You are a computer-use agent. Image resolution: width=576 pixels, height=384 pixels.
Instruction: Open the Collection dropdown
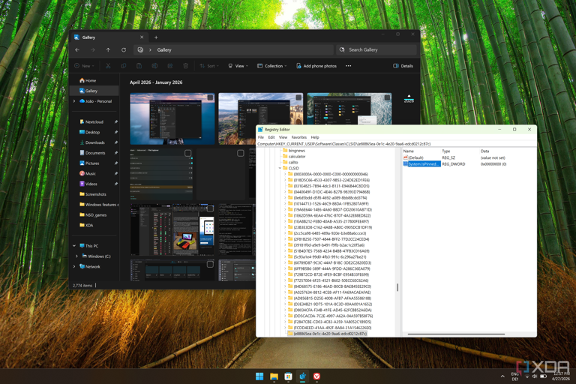pyautogui.click(x=272, y=66)
